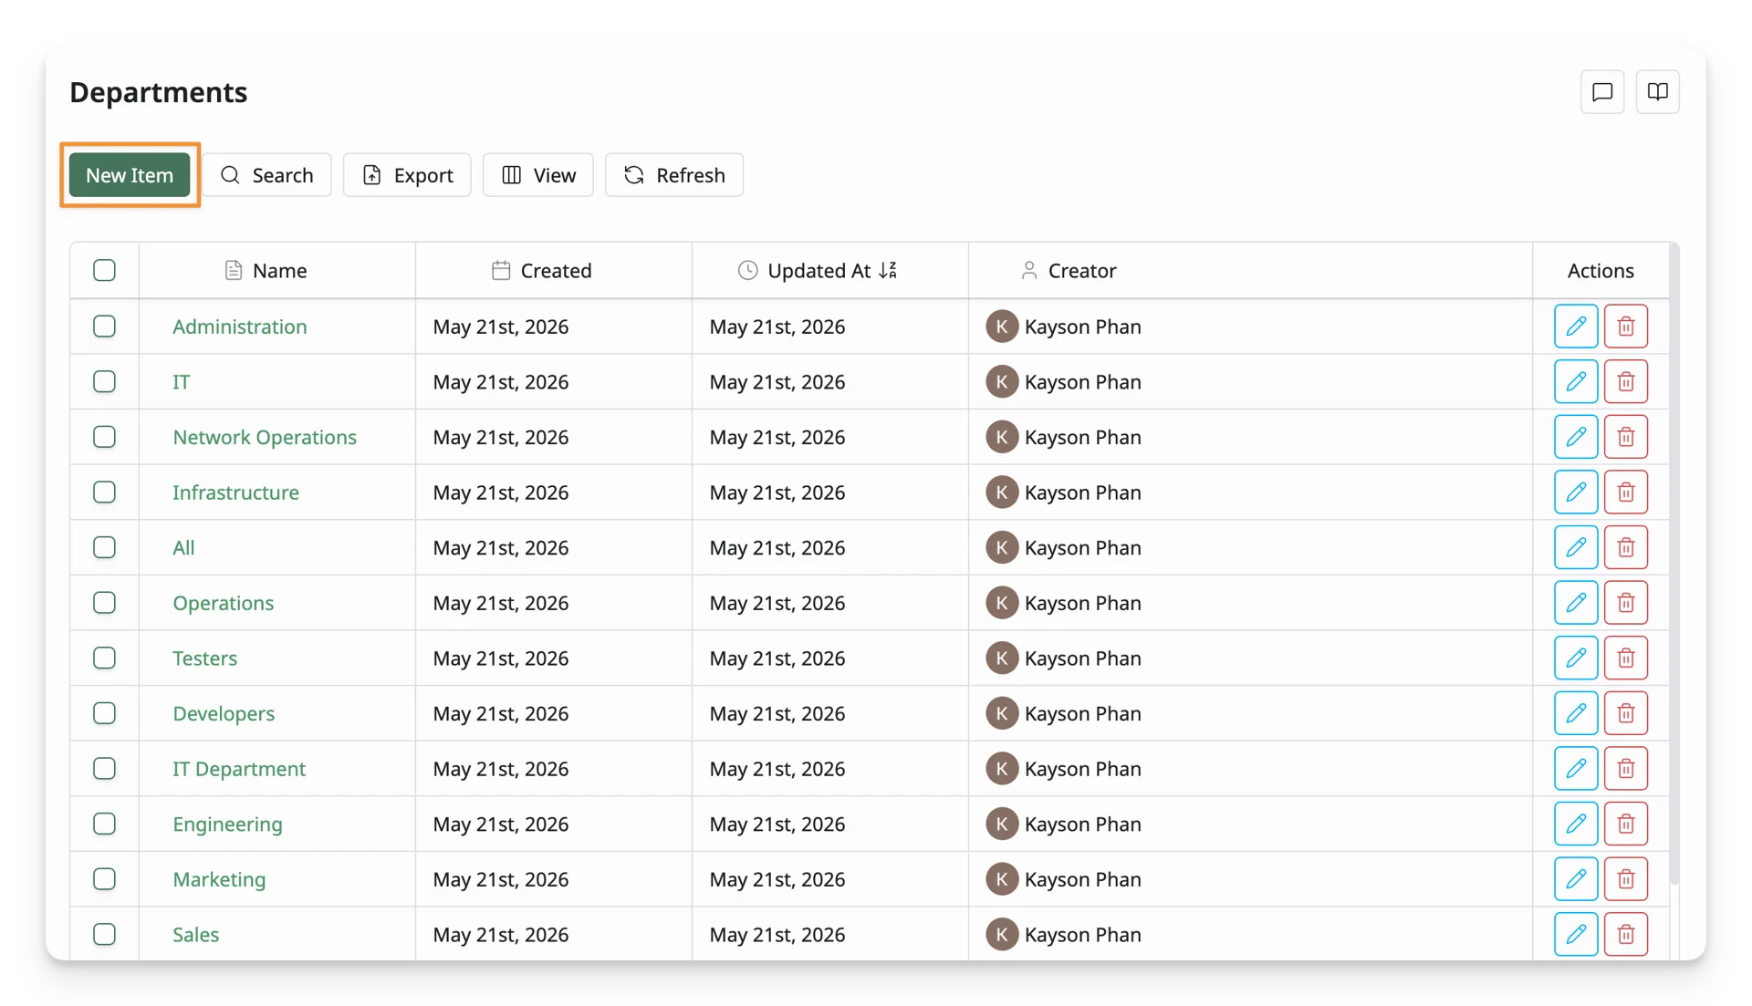Image resolution: width=1752 pixels, height=1006 pixels.
Task: Click the comment icon in the top right
Action: [1602, 92]
